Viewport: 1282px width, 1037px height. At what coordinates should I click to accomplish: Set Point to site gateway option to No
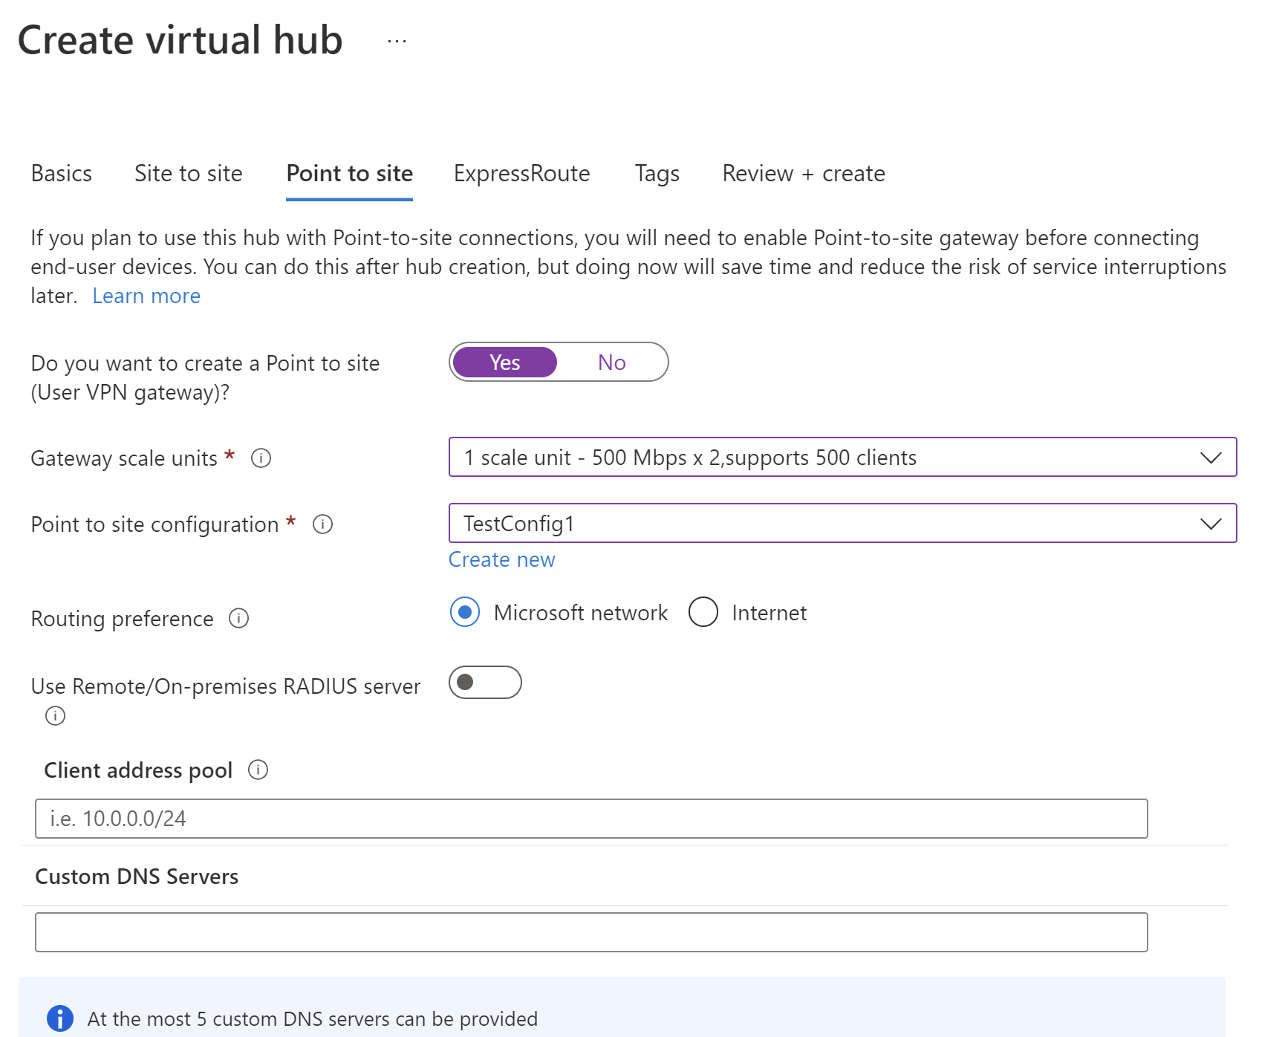pos(611,362)
